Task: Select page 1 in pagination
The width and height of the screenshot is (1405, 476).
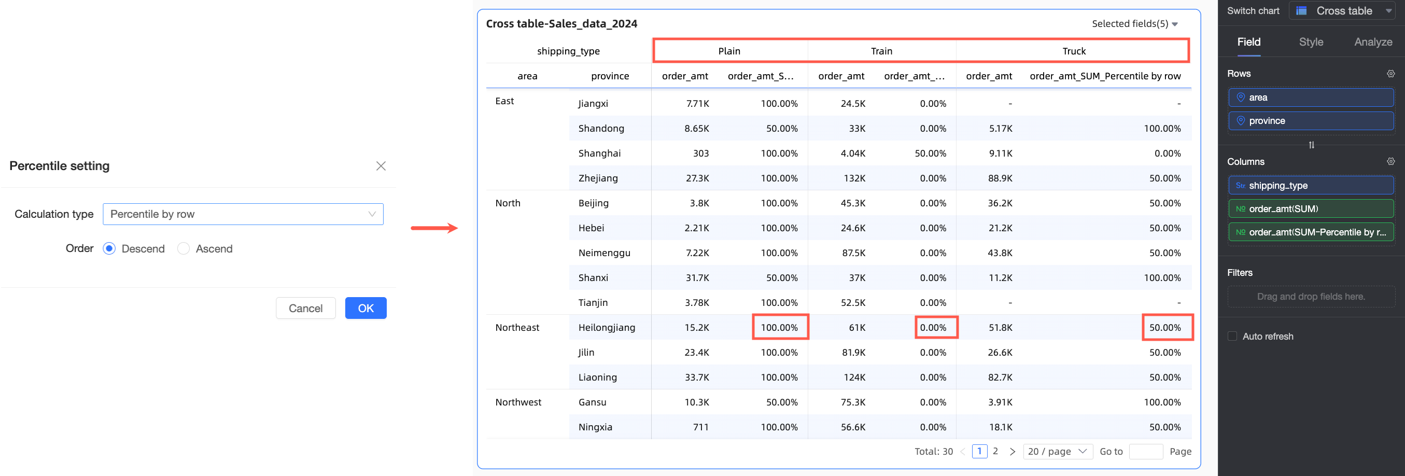Action: (979, 452)
